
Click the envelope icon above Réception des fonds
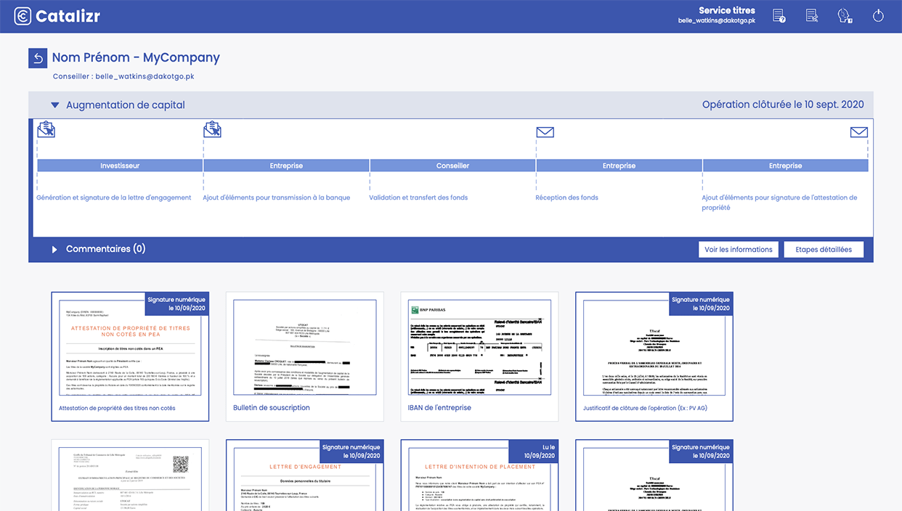click(x=545, y=132)
